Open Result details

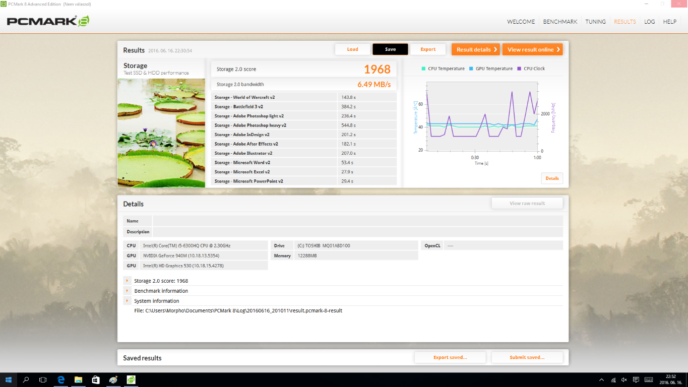point(476,49)
